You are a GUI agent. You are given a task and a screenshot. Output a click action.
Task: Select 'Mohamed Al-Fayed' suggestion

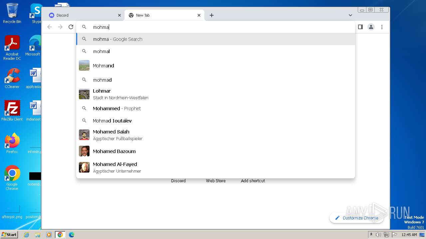coord(216,167)
